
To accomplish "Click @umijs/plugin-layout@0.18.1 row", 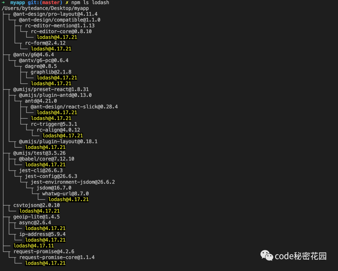I will pos(58,141).
